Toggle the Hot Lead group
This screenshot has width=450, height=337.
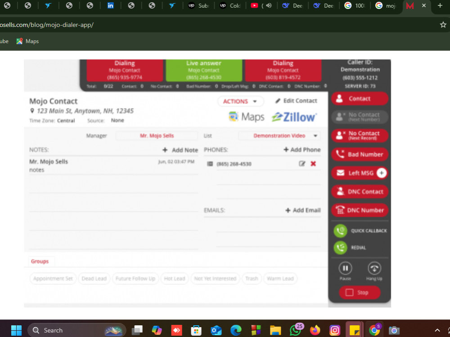tap(175, 279)
